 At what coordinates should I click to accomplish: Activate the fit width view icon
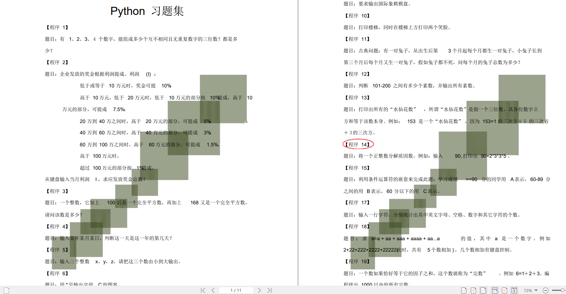click(483, 290)
